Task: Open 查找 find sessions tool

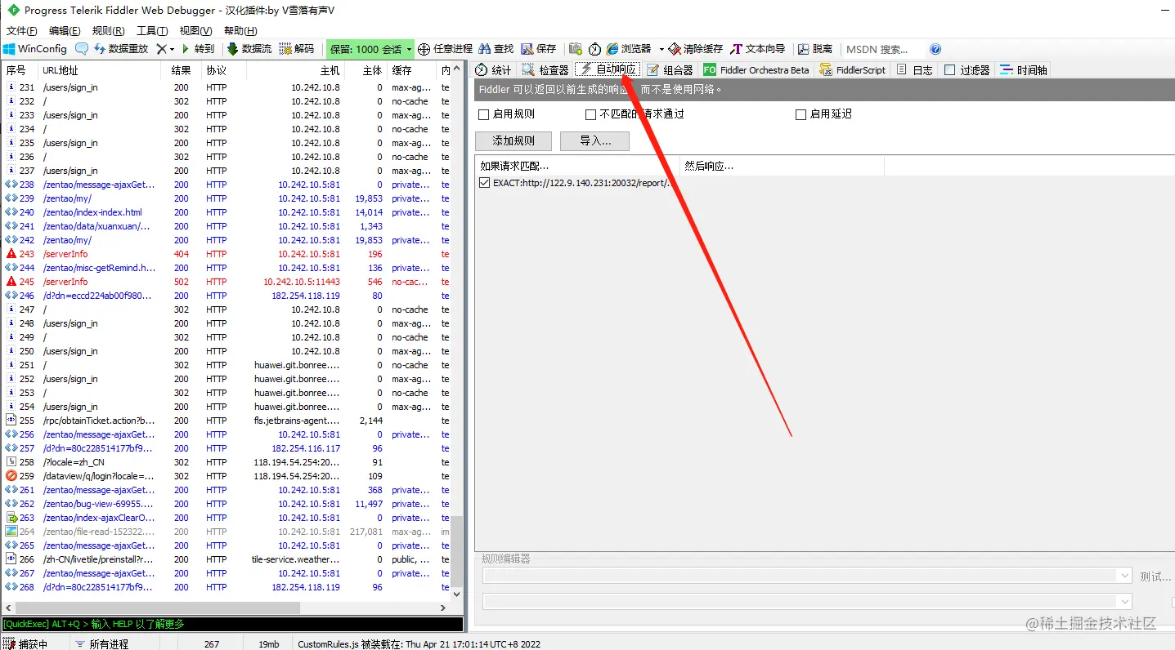Action: click(x=496, y=49)
